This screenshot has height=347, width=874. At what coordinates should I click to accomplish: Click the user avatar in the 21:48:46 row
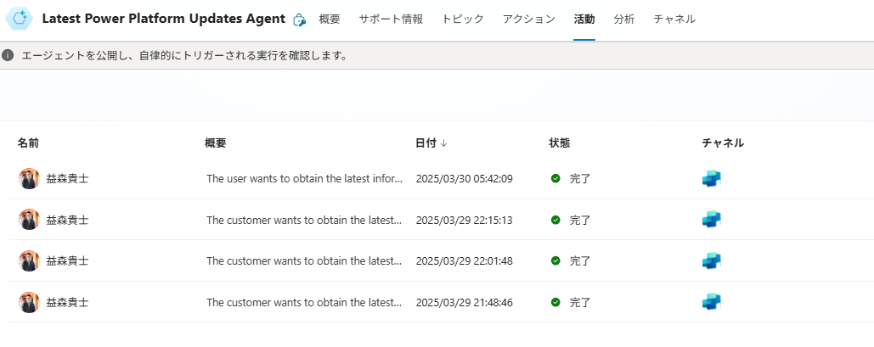coord(29,302)
